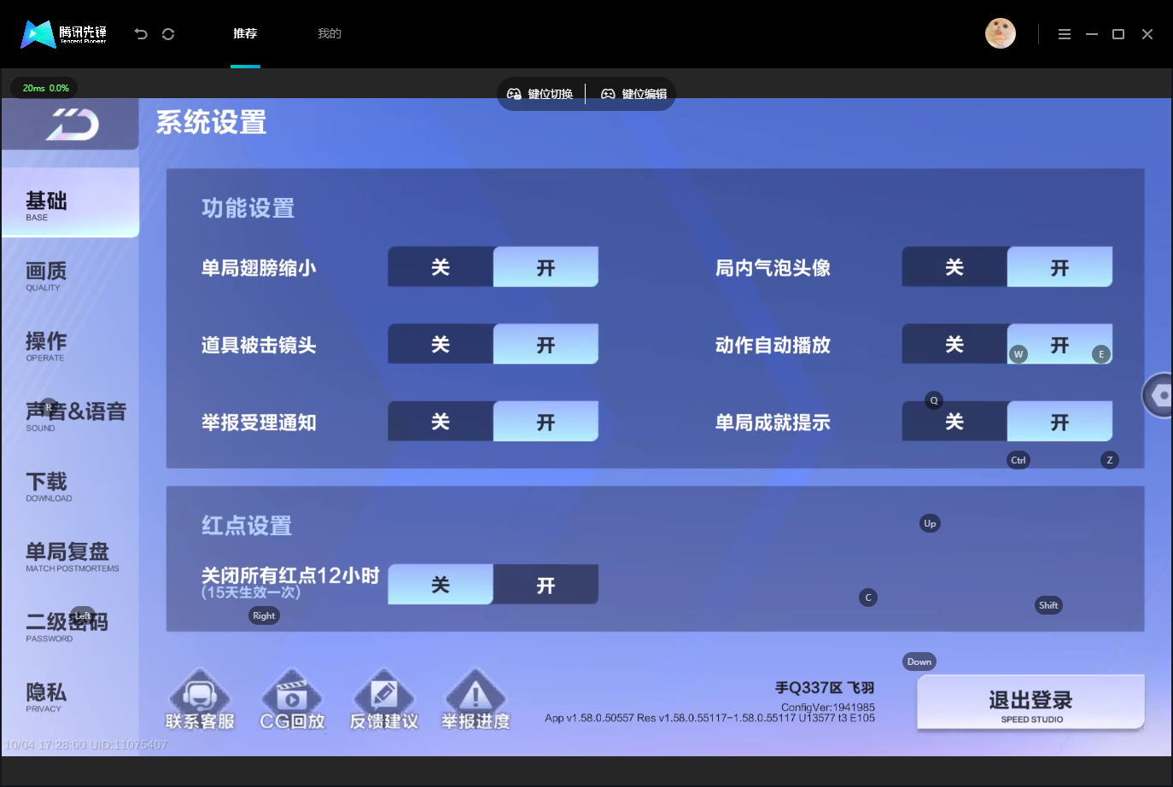
Task: Click 退出登录 logout button
Action: [x=1030, y=702]
